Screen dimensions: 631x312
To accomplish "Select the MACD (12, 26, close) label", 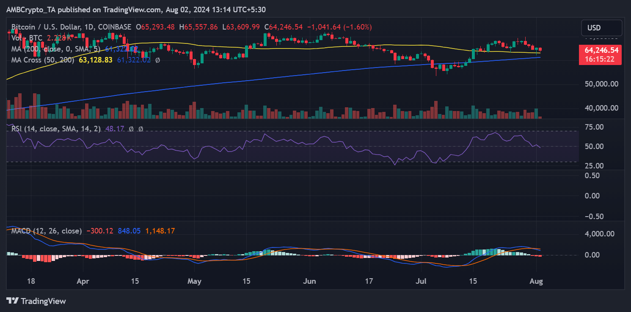I will tap(46, 231).
